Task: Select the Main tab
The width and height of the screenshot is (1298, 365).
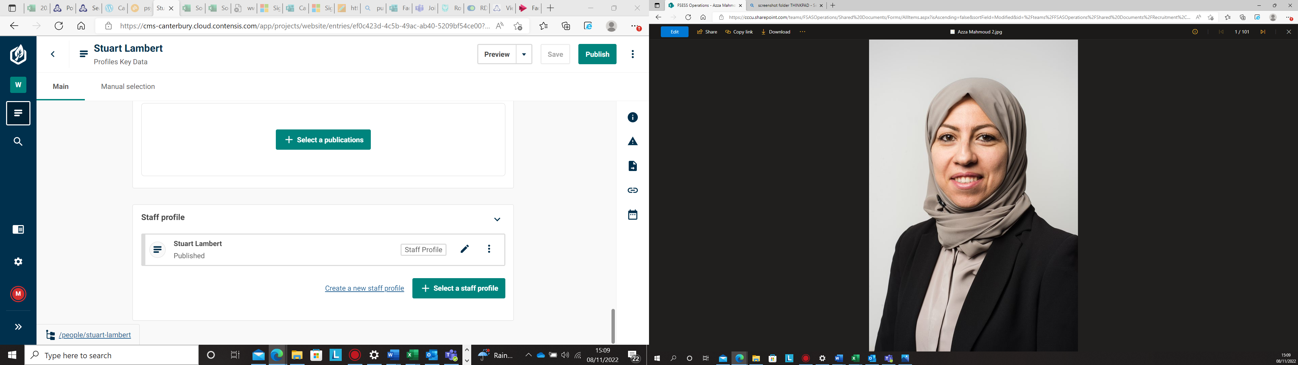Action: coord(61,87)
